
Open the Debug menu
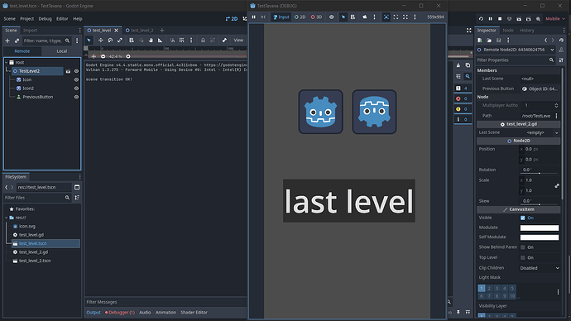click(x=46, y=18)
